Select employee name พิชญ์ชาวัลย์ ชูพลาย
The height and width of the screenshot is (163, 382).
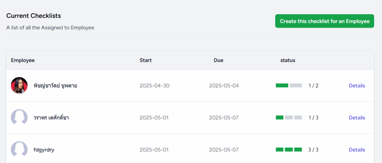55,85
